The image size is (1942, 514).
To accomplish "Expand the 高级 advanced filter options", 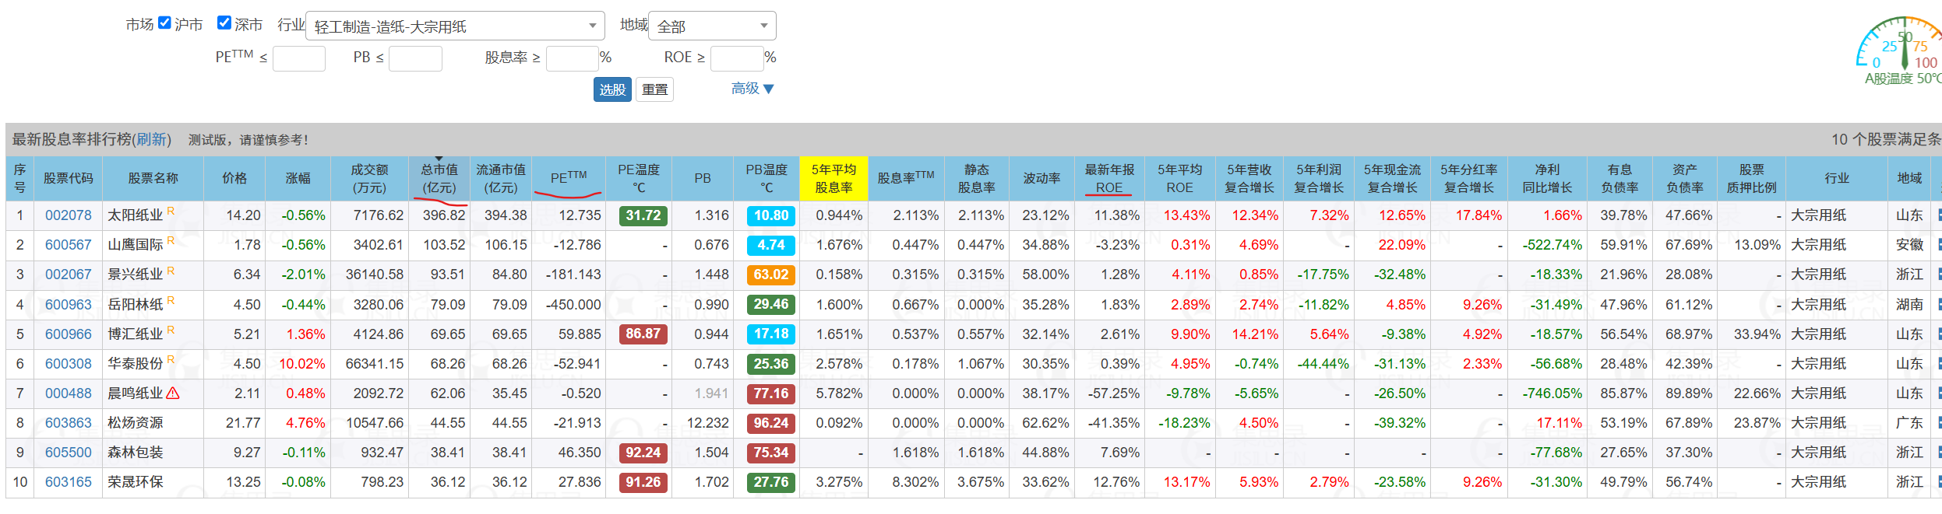I will [x=752, y=89].
